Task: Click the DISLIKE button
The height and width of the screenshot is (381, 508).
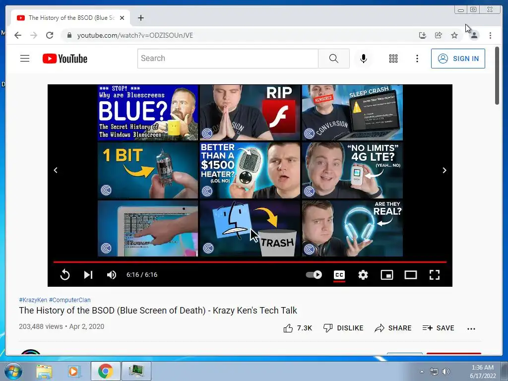Action: (x=343, y=328)
